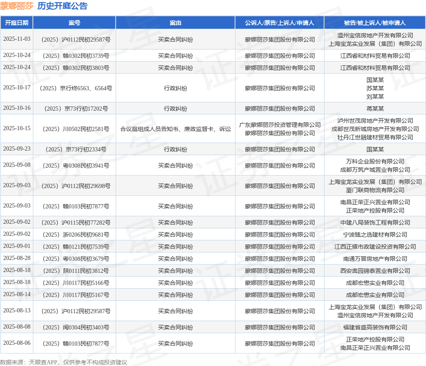Screen dimensions: 426x366
Task: Select the 案号 column header
Action: click(74, 23)
